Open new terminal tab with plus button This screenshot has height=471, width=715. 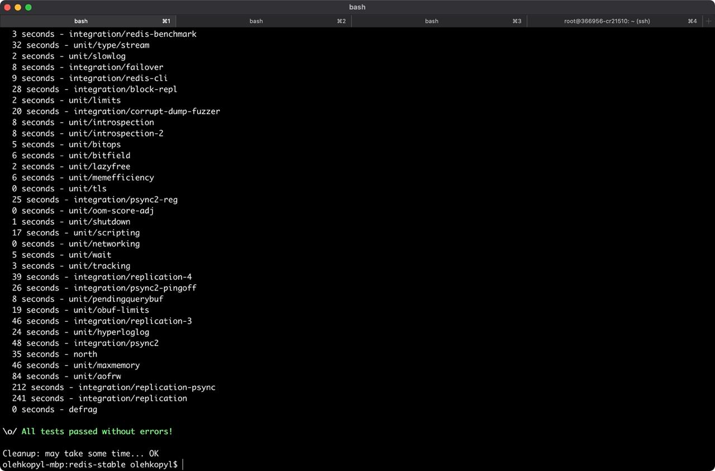709,21
